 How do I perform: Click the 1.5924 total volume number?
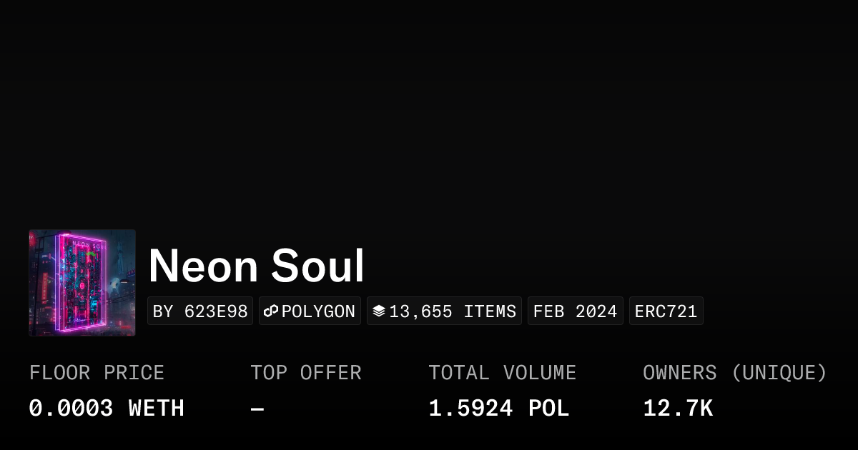coord(470,409)
